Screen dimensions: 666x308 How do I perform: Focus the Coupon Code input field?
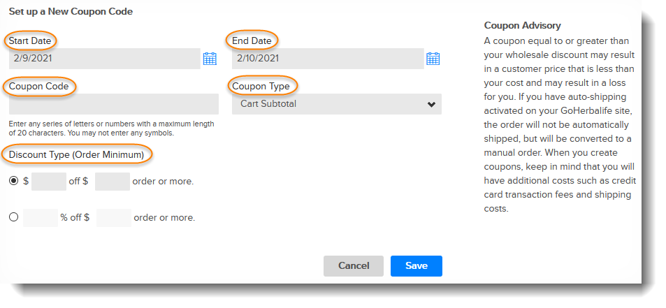coord(114,104)
